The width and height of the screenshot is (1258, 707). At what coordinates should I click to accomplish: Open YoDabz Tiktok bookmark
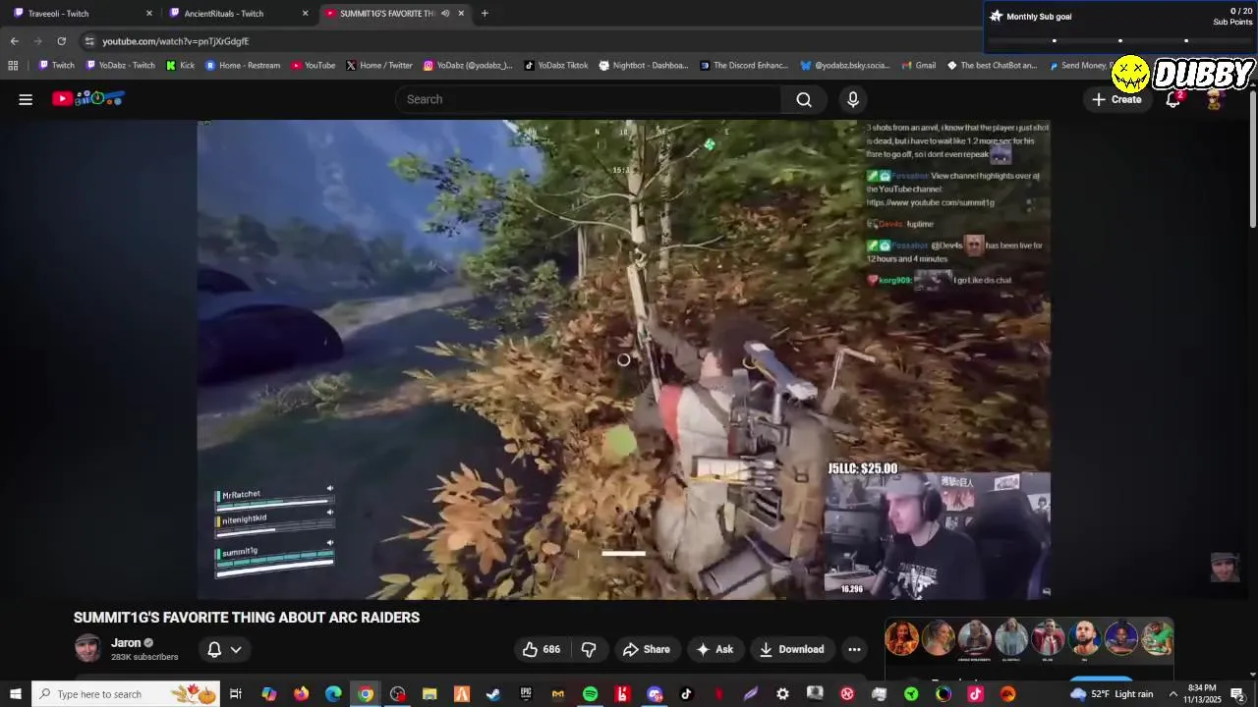point(555,66)
